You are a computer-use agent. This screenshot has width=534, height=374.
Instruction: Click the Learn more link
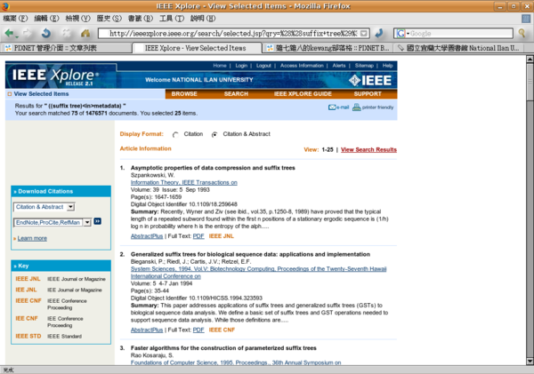tap(32, 238)
